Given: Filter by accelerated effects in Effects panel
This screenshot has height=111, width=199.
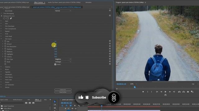Looking at the screenshot, I should click(26, 103).
